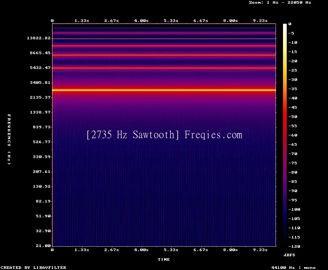This screenshot has width=328, height=270.
Task: Click the 82.19 frequency axis label
Action: point(43,201)
